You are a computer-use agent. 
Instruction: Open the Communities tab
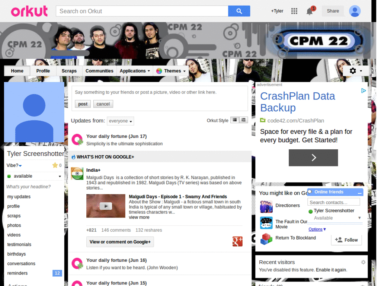point(99,71)
